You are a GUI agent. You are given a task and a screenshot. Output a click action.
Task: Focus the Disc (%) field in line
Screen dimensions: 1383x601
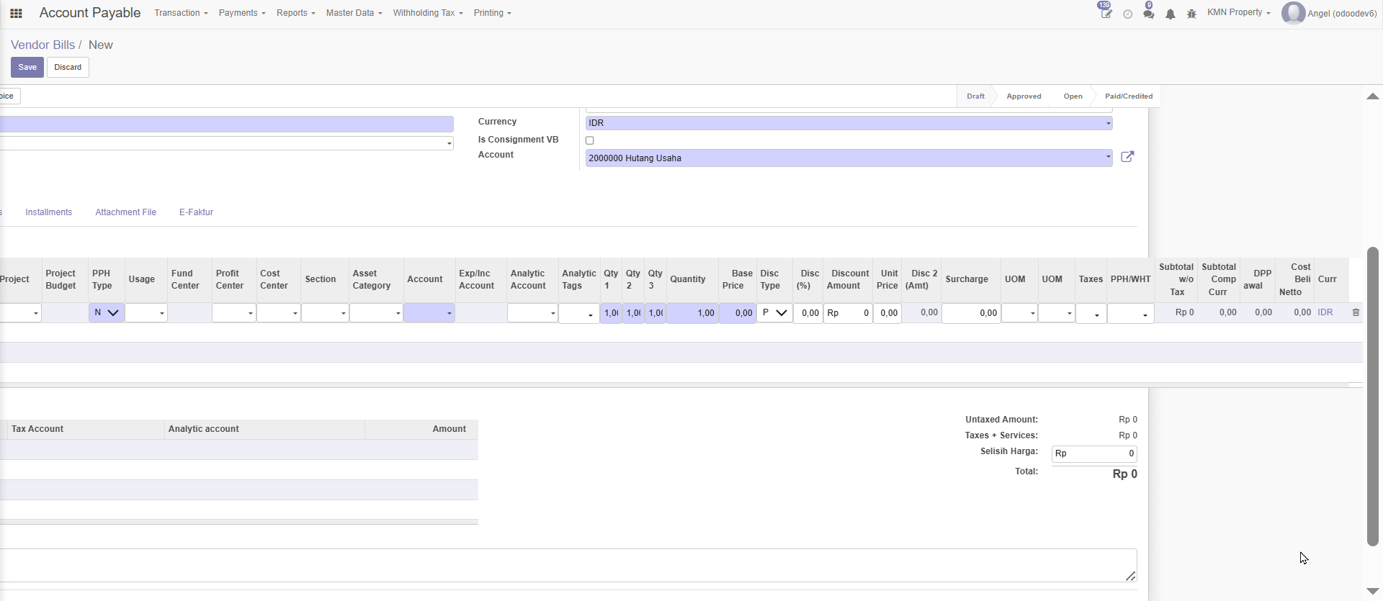(x=808, y=313)
